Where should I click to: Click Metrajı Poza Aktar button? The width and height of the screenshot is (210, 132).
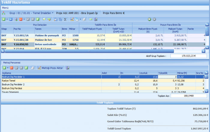(50, 68)
